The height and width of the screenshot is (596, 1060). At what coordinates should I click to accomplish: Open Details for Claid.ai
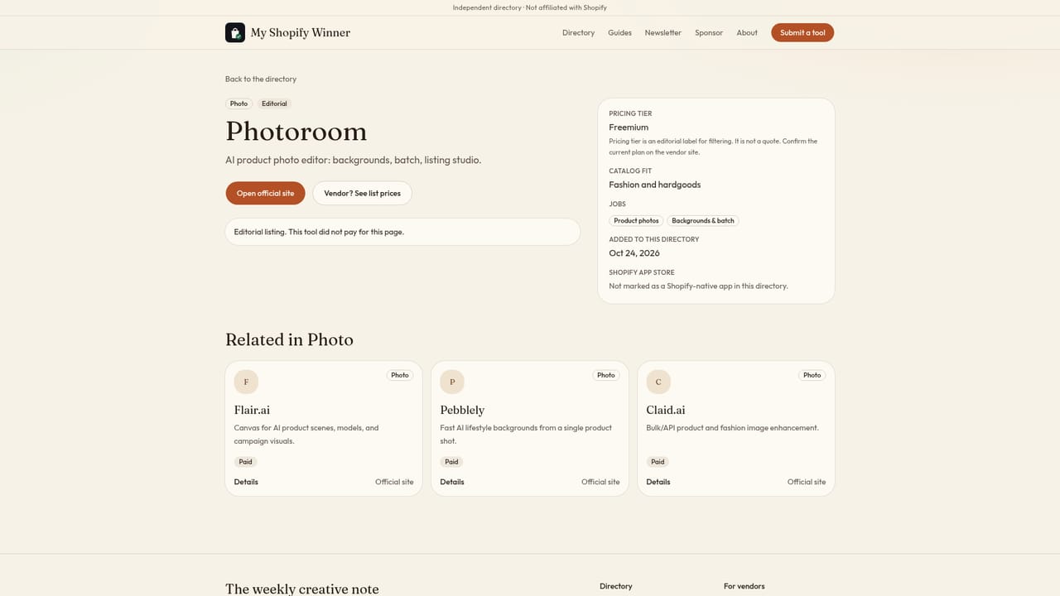658,482
